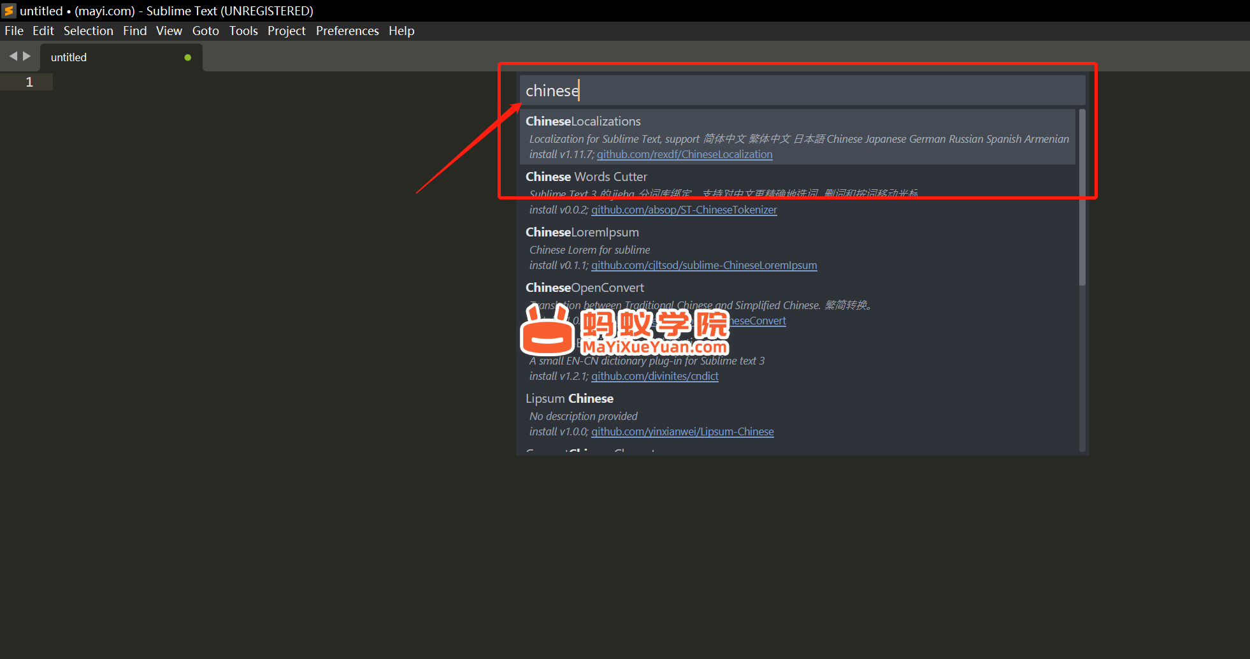Open the Preferences menu

pos(347,31)
